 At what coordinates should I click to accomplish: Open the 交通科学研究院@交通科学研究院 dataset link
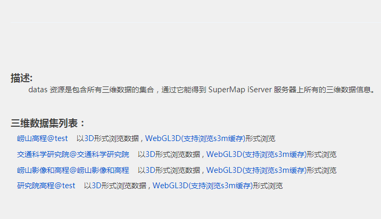pyautogui.click(x=73, y=154)
